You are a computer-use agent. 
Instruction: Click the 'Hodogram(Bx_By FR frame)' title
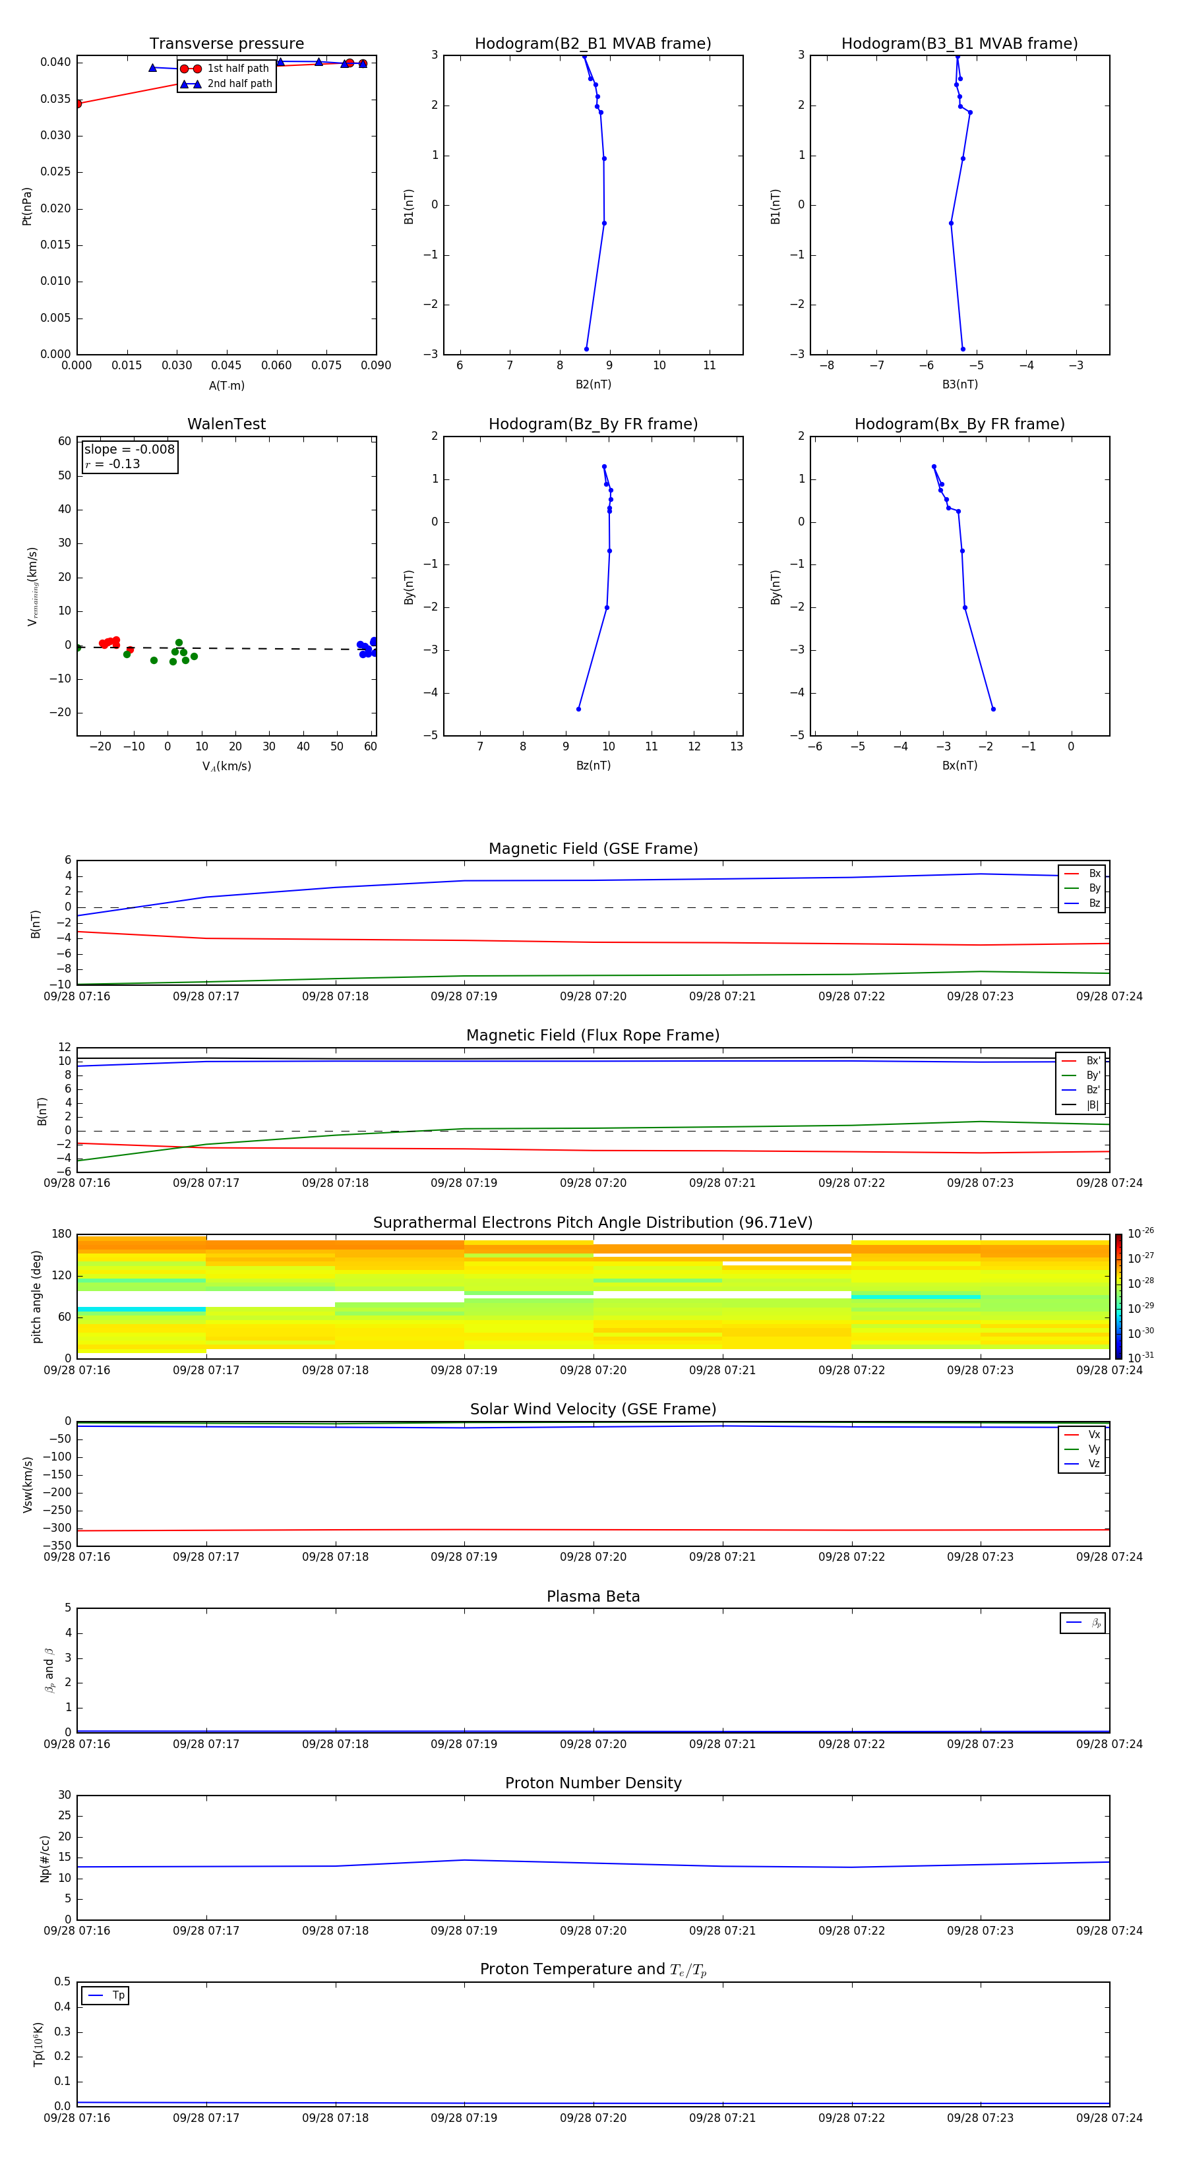[x=959, y=424]
